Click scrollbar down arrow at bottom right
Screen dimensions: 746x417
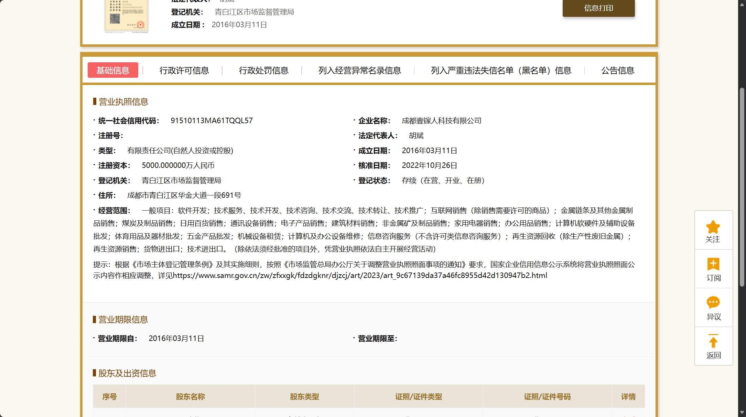742,412
